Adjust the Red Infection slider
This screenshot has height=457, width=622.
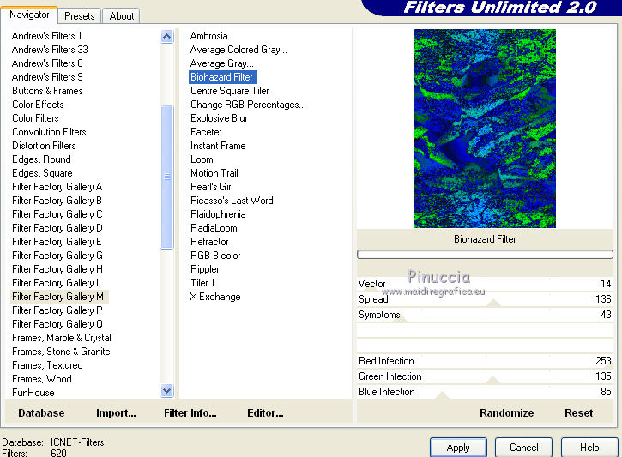pos(485,361)
